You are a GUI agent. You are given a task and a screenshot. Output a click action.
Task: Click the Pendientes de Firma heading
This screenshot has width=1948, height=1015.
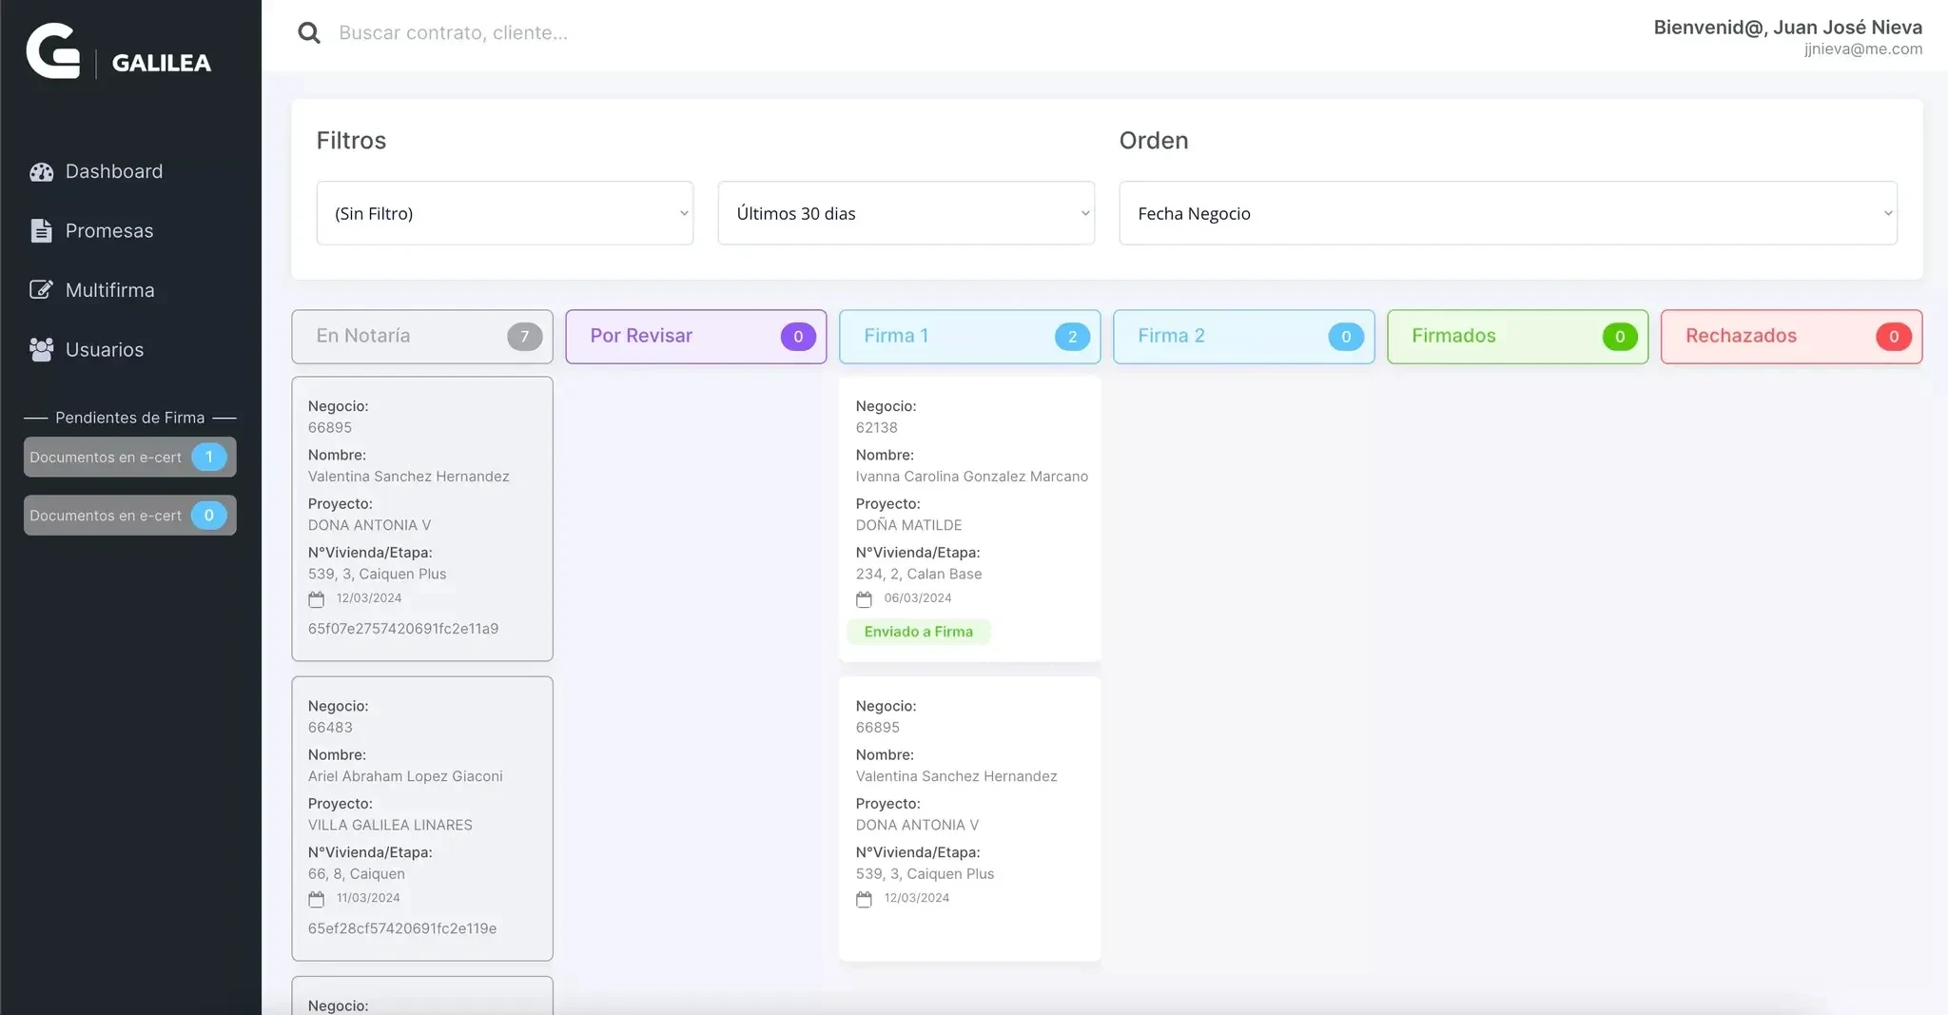click(130, 418)
